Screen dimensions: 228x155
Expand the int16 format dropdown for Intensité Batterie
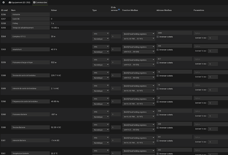coord(139,142)
